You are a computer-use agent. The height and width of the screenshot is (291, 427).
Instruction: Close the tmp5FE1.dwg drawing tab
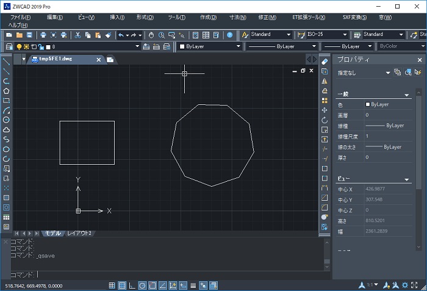pos(99,60)
